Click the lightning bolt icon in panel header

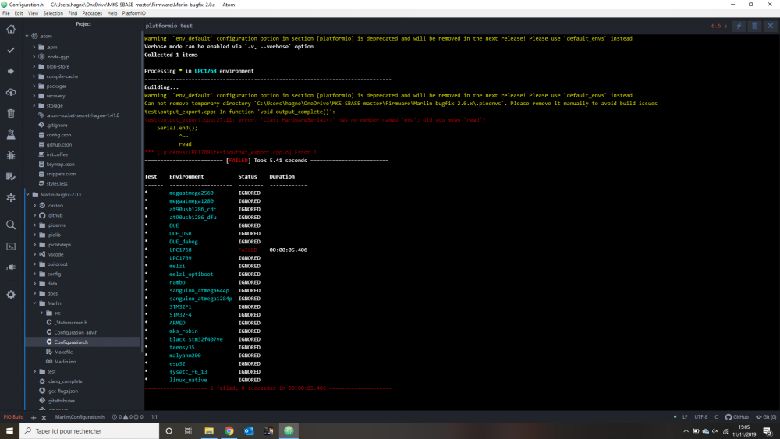point(739,26)
